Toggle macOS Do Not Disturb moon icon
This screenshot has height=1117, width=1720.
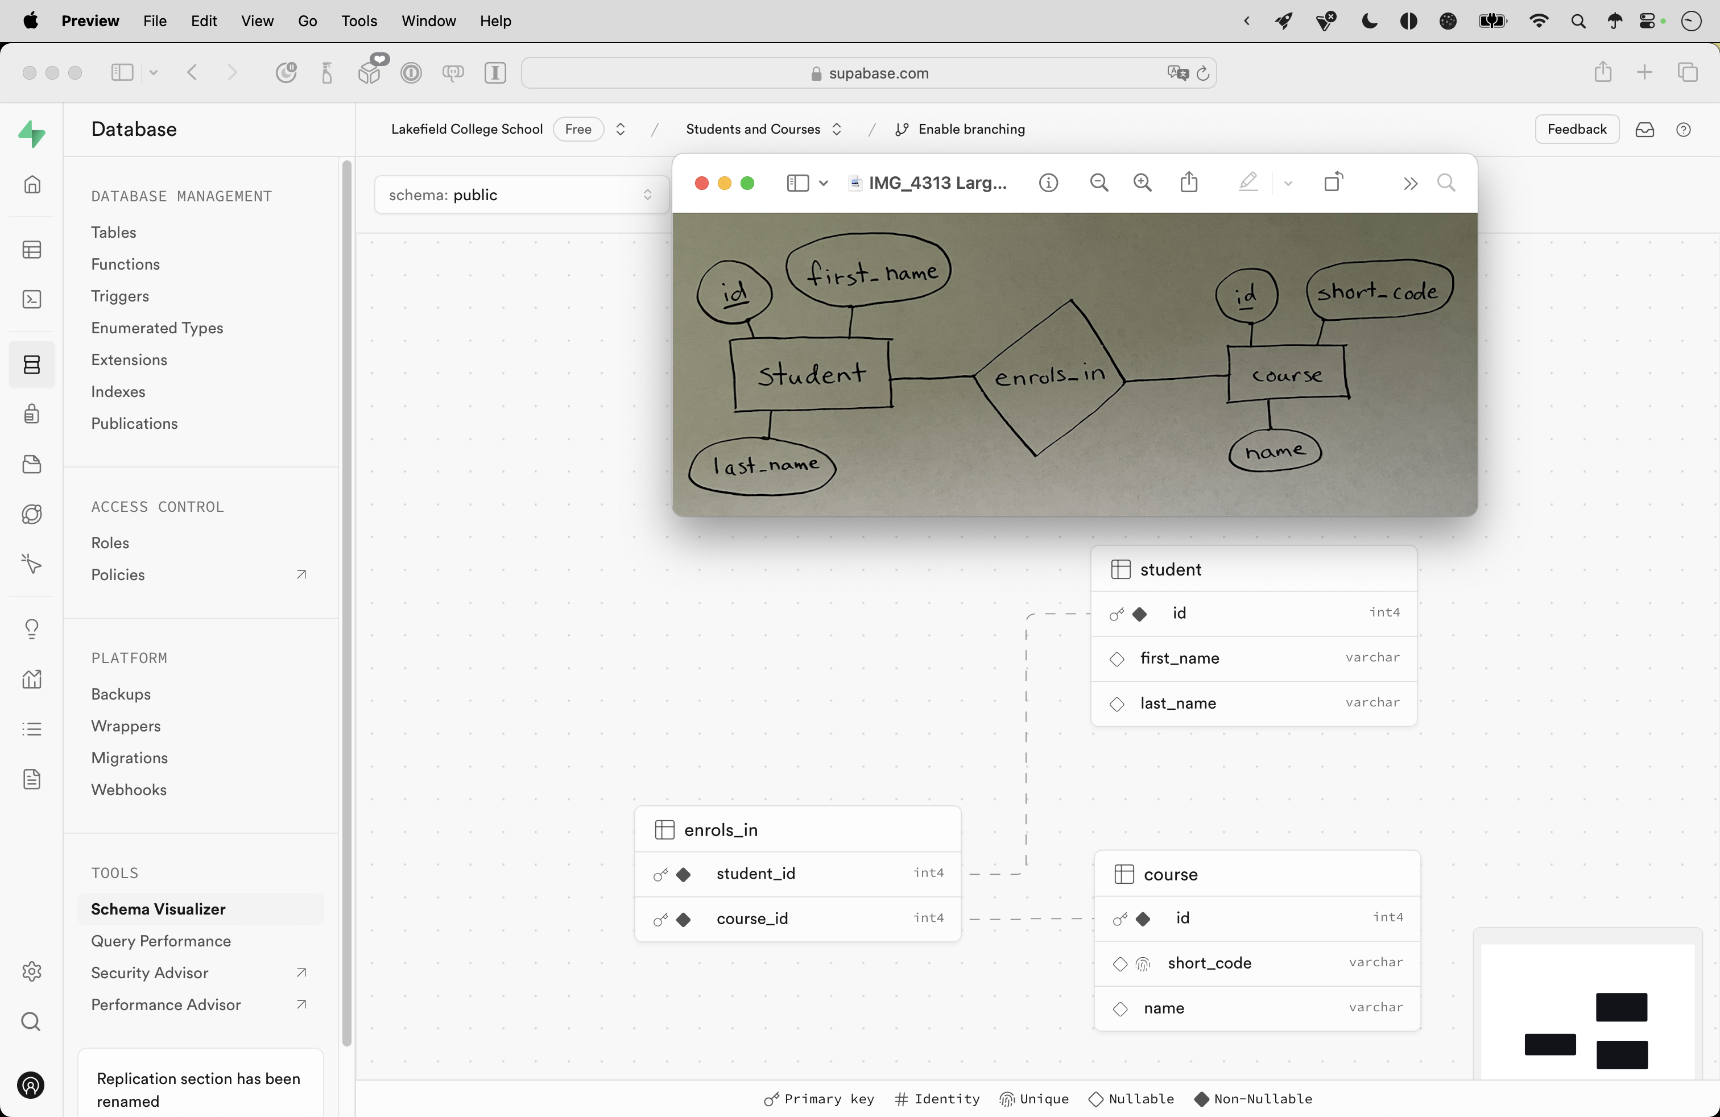1368,21
